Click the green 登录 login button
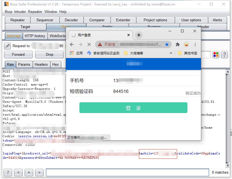 click(x=133, y=107)
